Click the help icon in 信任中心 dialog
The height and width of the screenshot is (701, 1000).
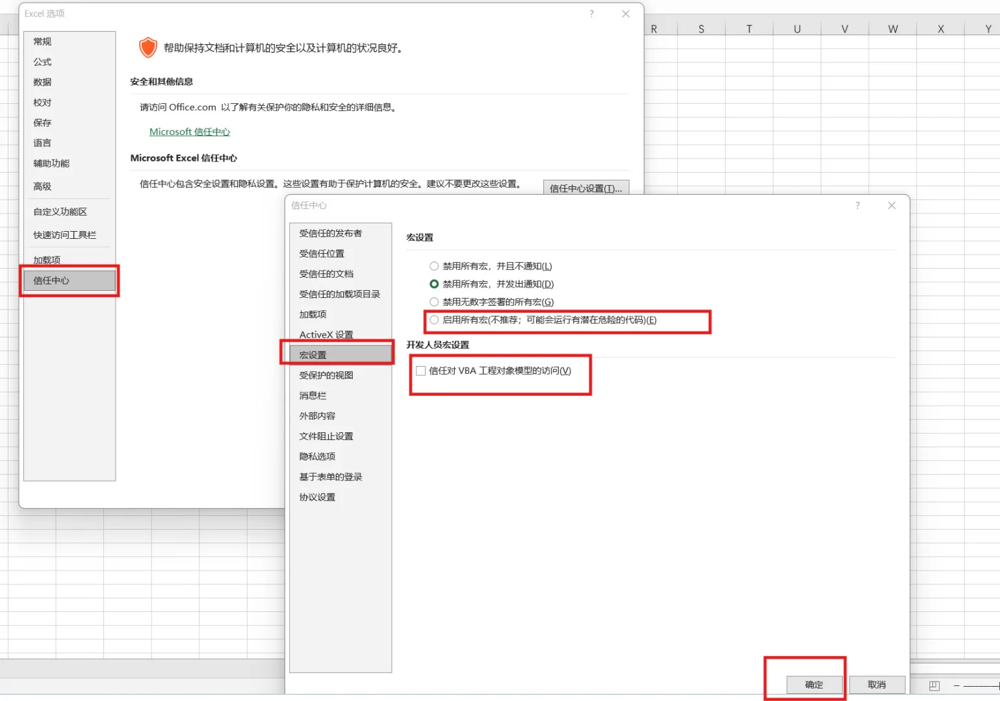(858, 205)
